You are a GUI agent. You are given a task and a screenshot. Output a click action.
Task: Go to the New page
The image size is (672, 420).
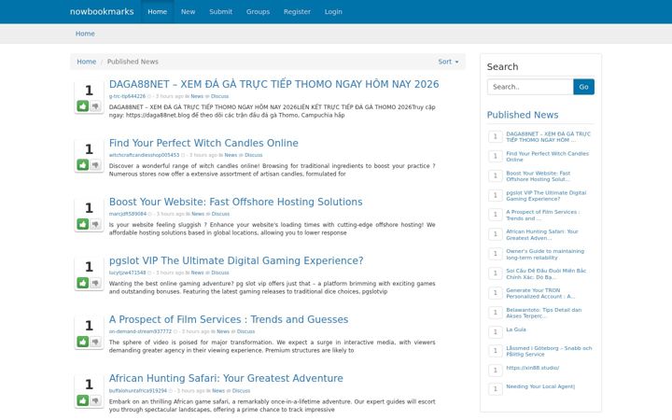tap(188, 11)
